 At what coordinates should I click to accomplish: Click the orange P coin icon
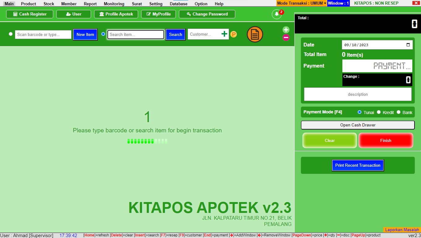point(233,34)
